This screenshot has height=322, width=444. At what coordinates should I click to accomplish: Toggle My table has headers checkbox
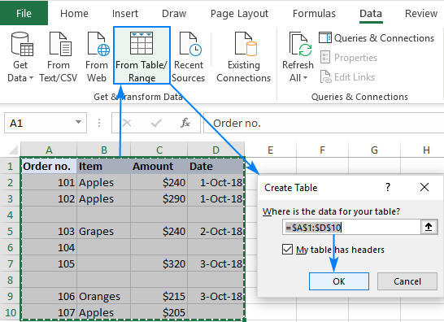pyautogui.click(x=287, y=250)
